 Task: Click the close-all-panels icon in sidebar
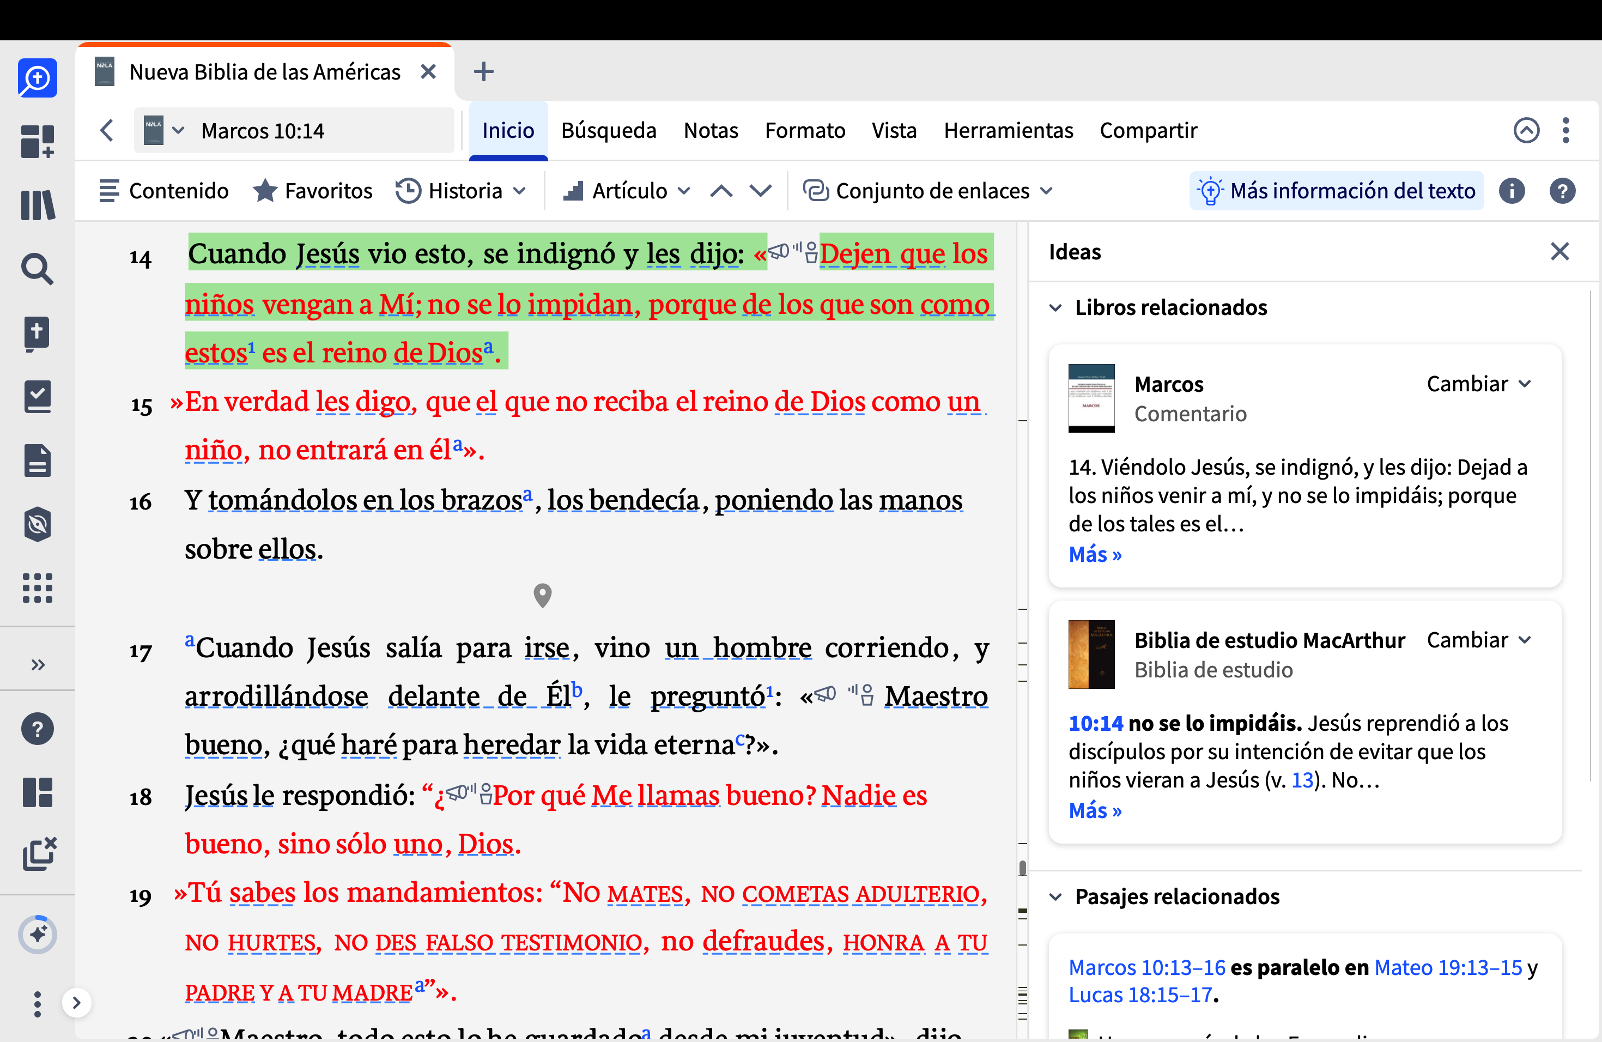pyautogui.click(x=39, y=854)
